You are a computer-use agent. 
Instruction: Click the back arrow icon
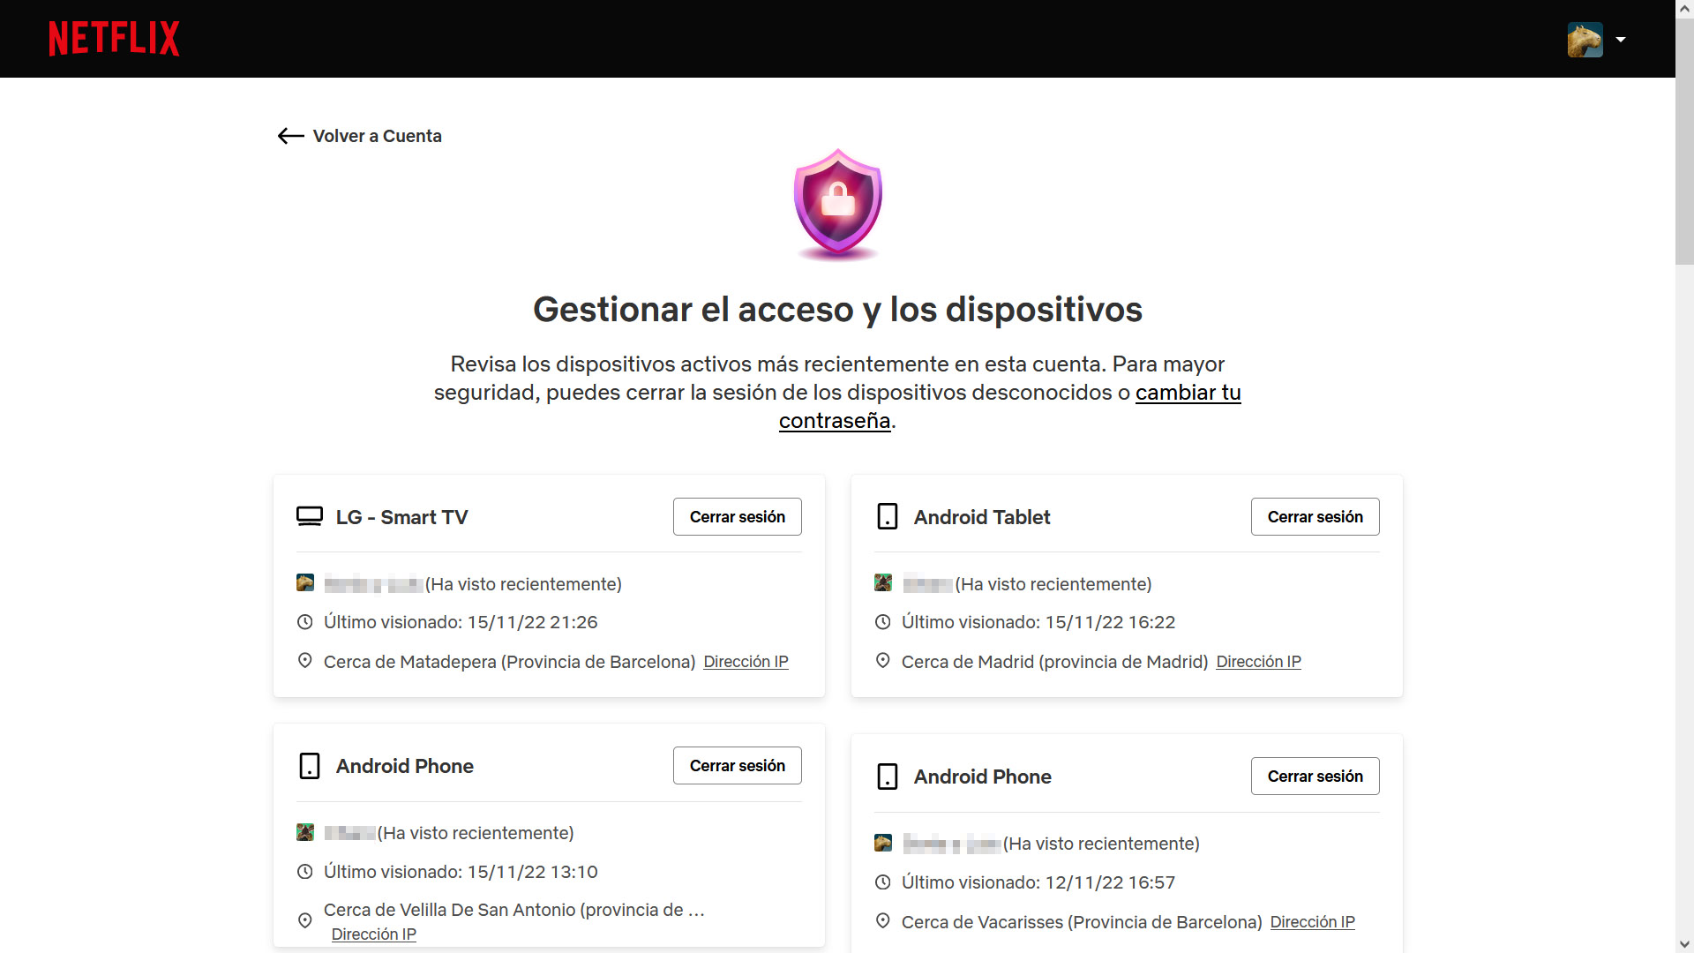pos(290,136)
